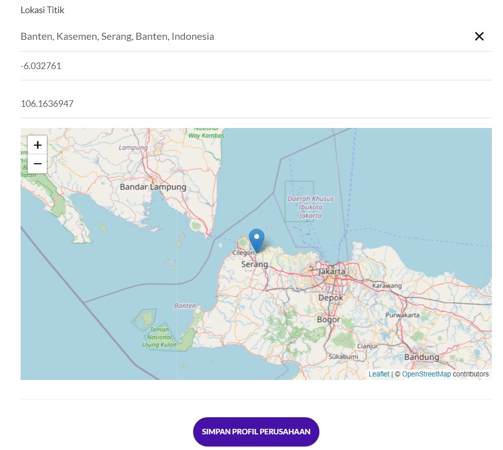Image resolution: width=503 pixels, height=450 pixels.
Task: Click Sukabumi label on the map
Action: 343,357
